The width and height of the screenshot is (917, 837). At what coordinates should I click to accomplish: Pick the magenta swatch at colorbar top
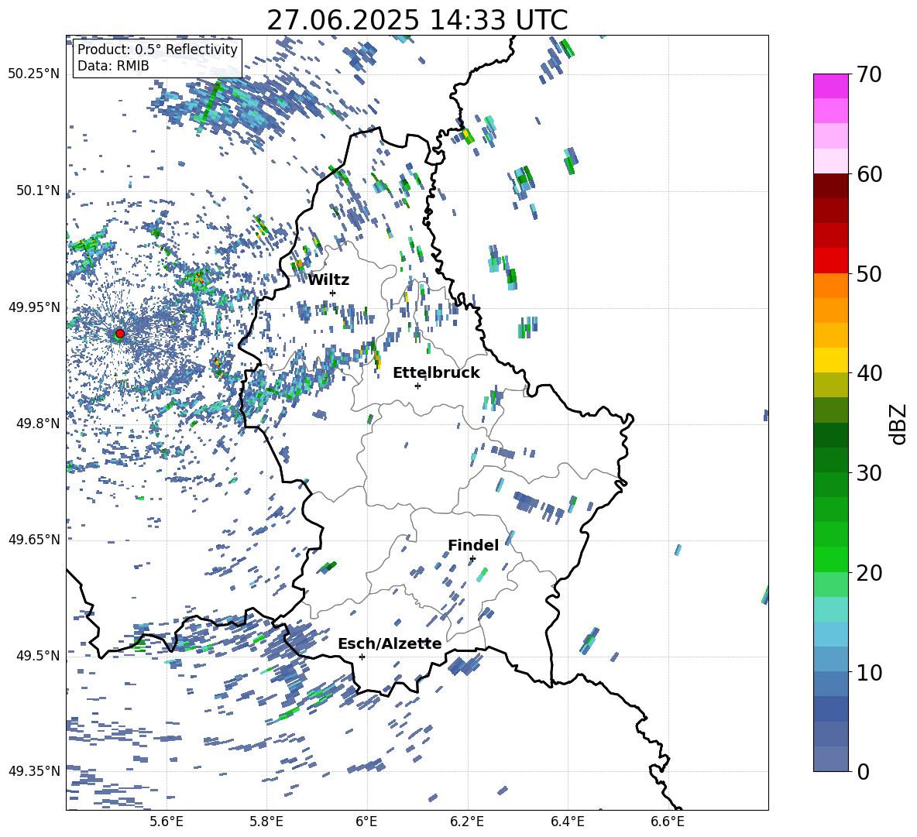830,87
